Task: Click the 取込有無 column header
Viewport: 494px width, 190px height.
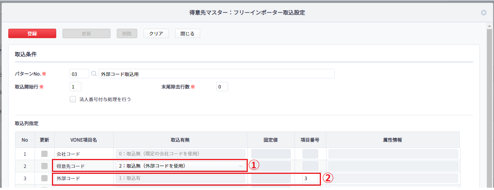Action: point(181,140)
